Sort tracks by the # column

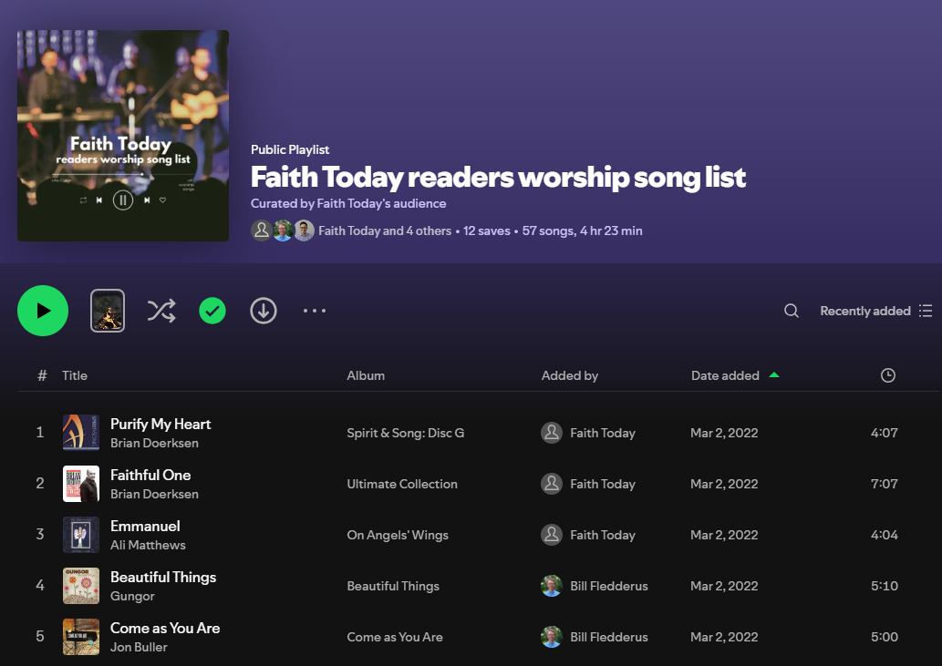click(41, 375)
